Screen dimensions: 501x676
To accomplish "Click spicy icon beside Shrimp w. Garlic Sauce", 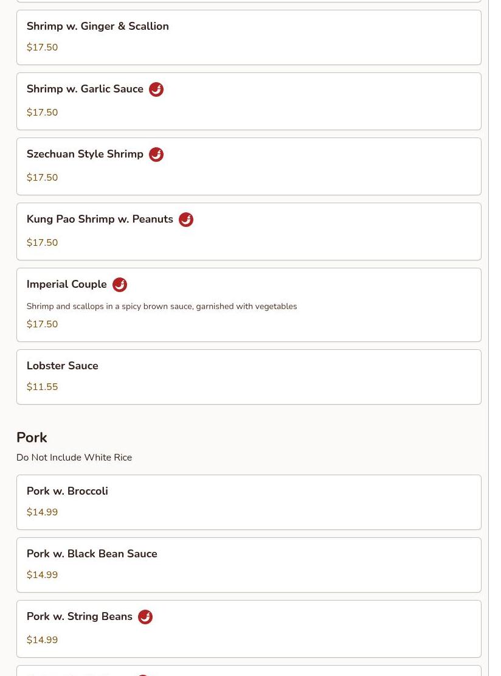I will pos(156,89).
